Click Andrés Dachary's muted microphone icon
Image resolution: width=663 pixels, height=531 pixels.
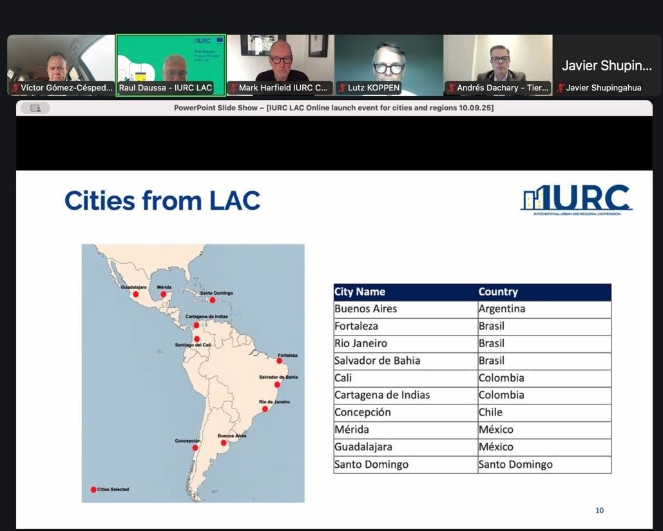452,88
